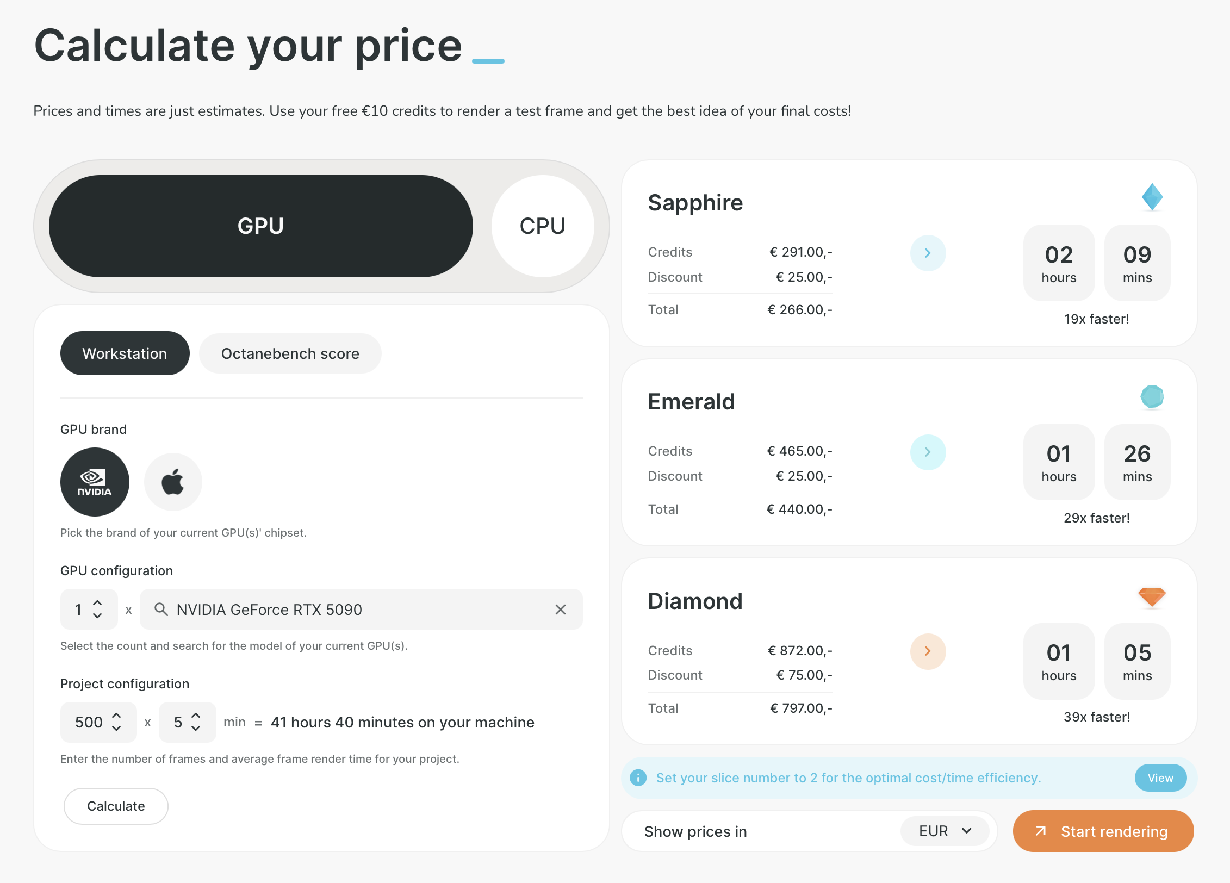Click the Sapphire gem icon
The image size is (1230, 883).
coord(1152,197)
